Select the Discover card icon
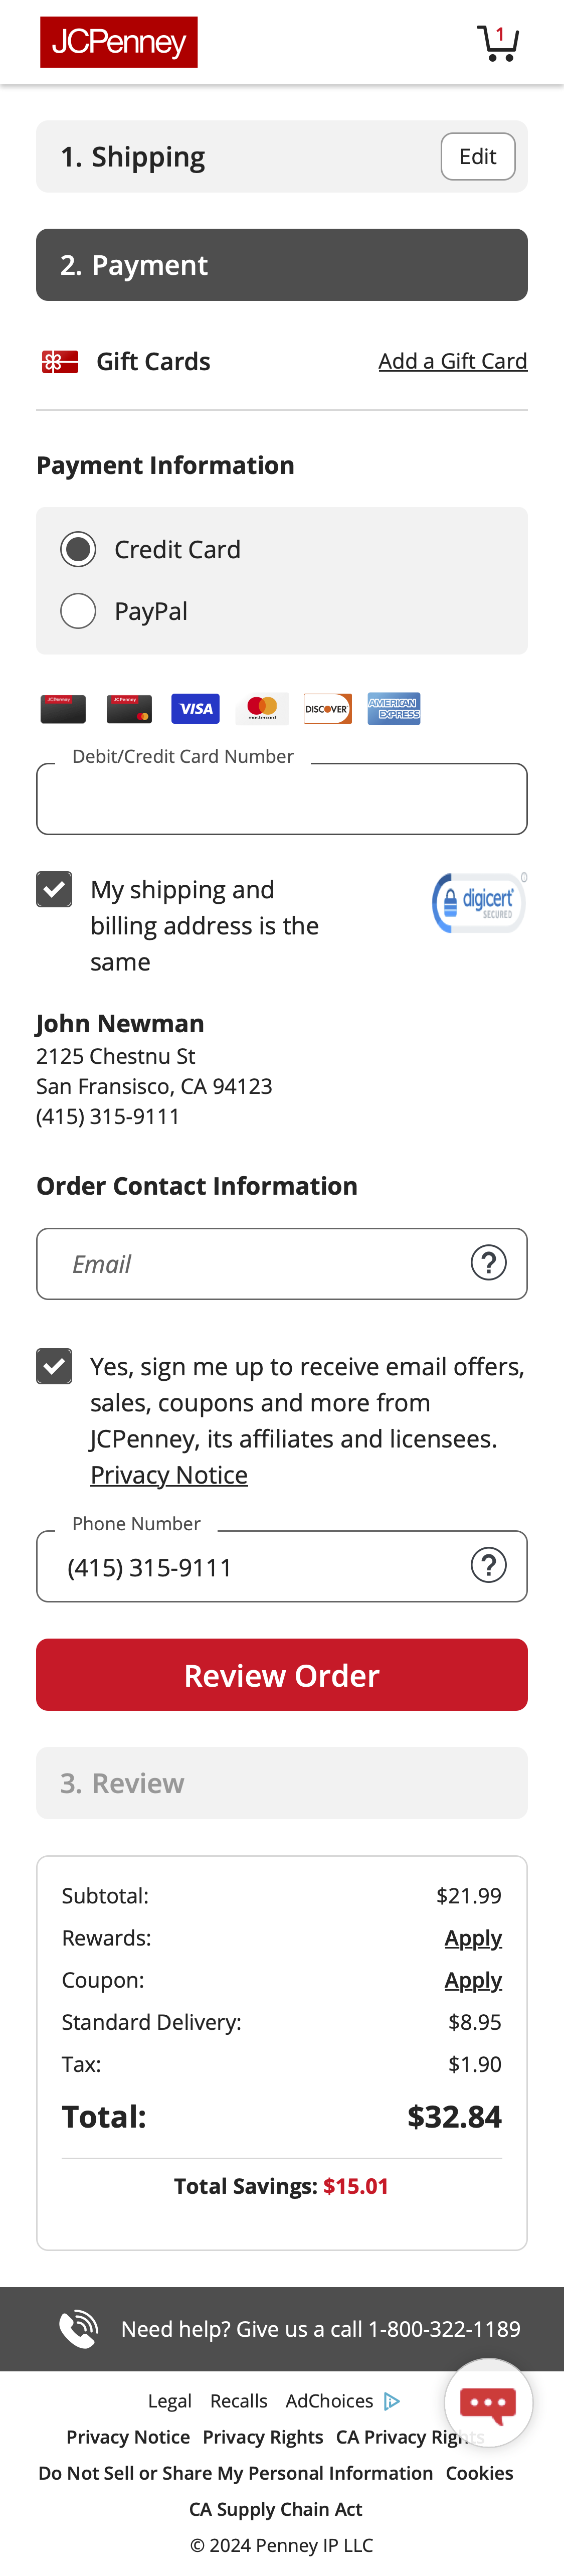564x2576 pixels. 327,708
